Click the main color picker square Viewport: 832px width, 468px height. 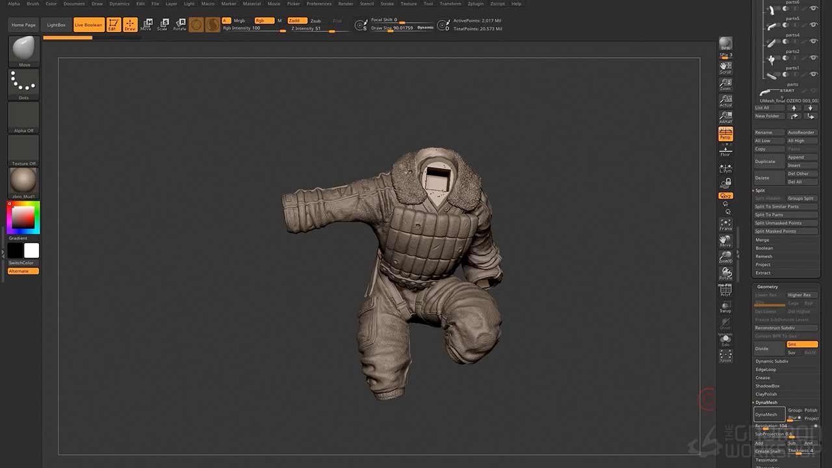point(23,218)
